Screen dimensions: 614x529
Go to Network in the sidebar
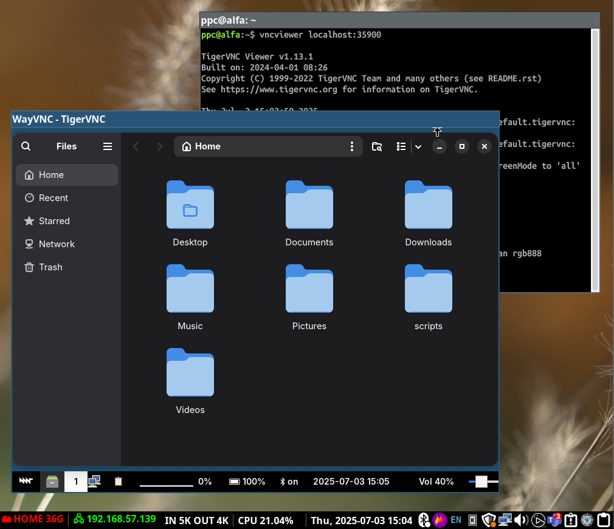coord(57,244)
